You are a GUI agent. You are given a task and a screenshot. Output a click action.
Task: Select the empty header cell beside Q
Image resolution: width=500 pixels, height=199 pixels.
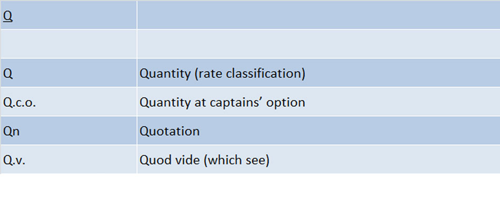click(x=318, y=15)
